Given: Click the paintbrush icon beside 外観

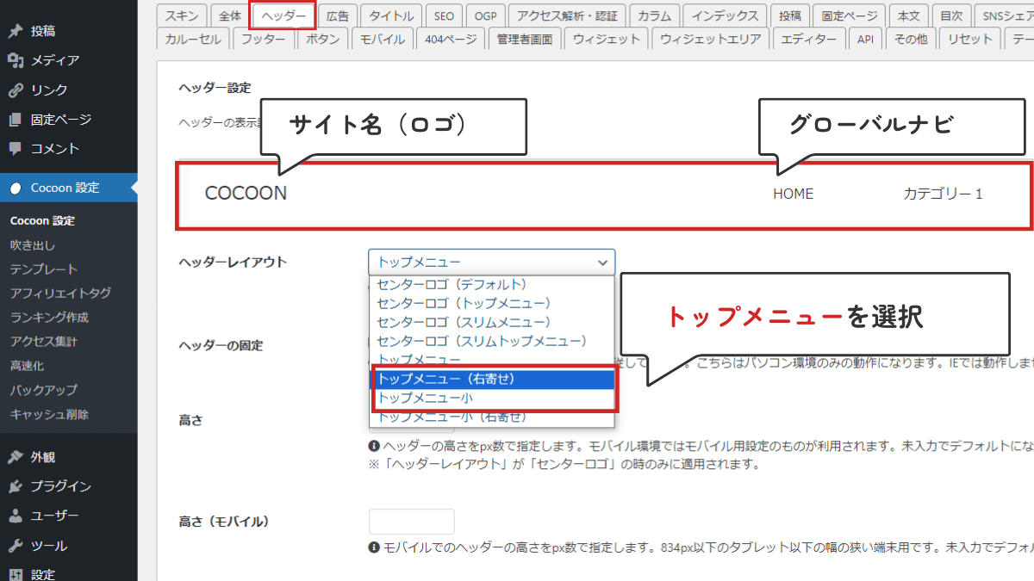Looking at the screenshot, I should (16, 457).
